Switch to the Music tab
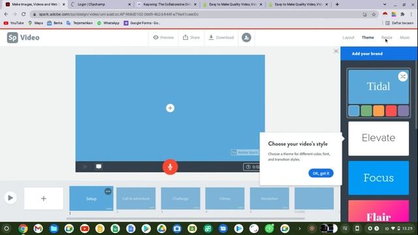 (x=405, y=38)
